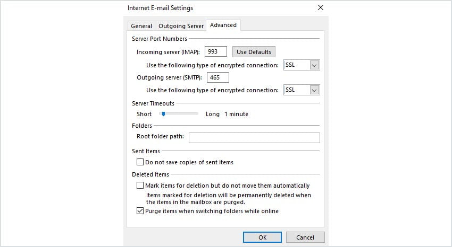Open the IMAP encrypted connection dropdown arrow
The width and height of the screenshot is (452, 247).
click(x=314, y=66)
